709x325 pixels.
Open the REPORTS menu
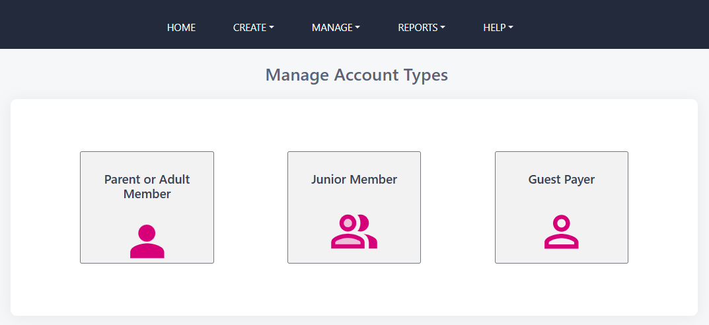[422, 28]
